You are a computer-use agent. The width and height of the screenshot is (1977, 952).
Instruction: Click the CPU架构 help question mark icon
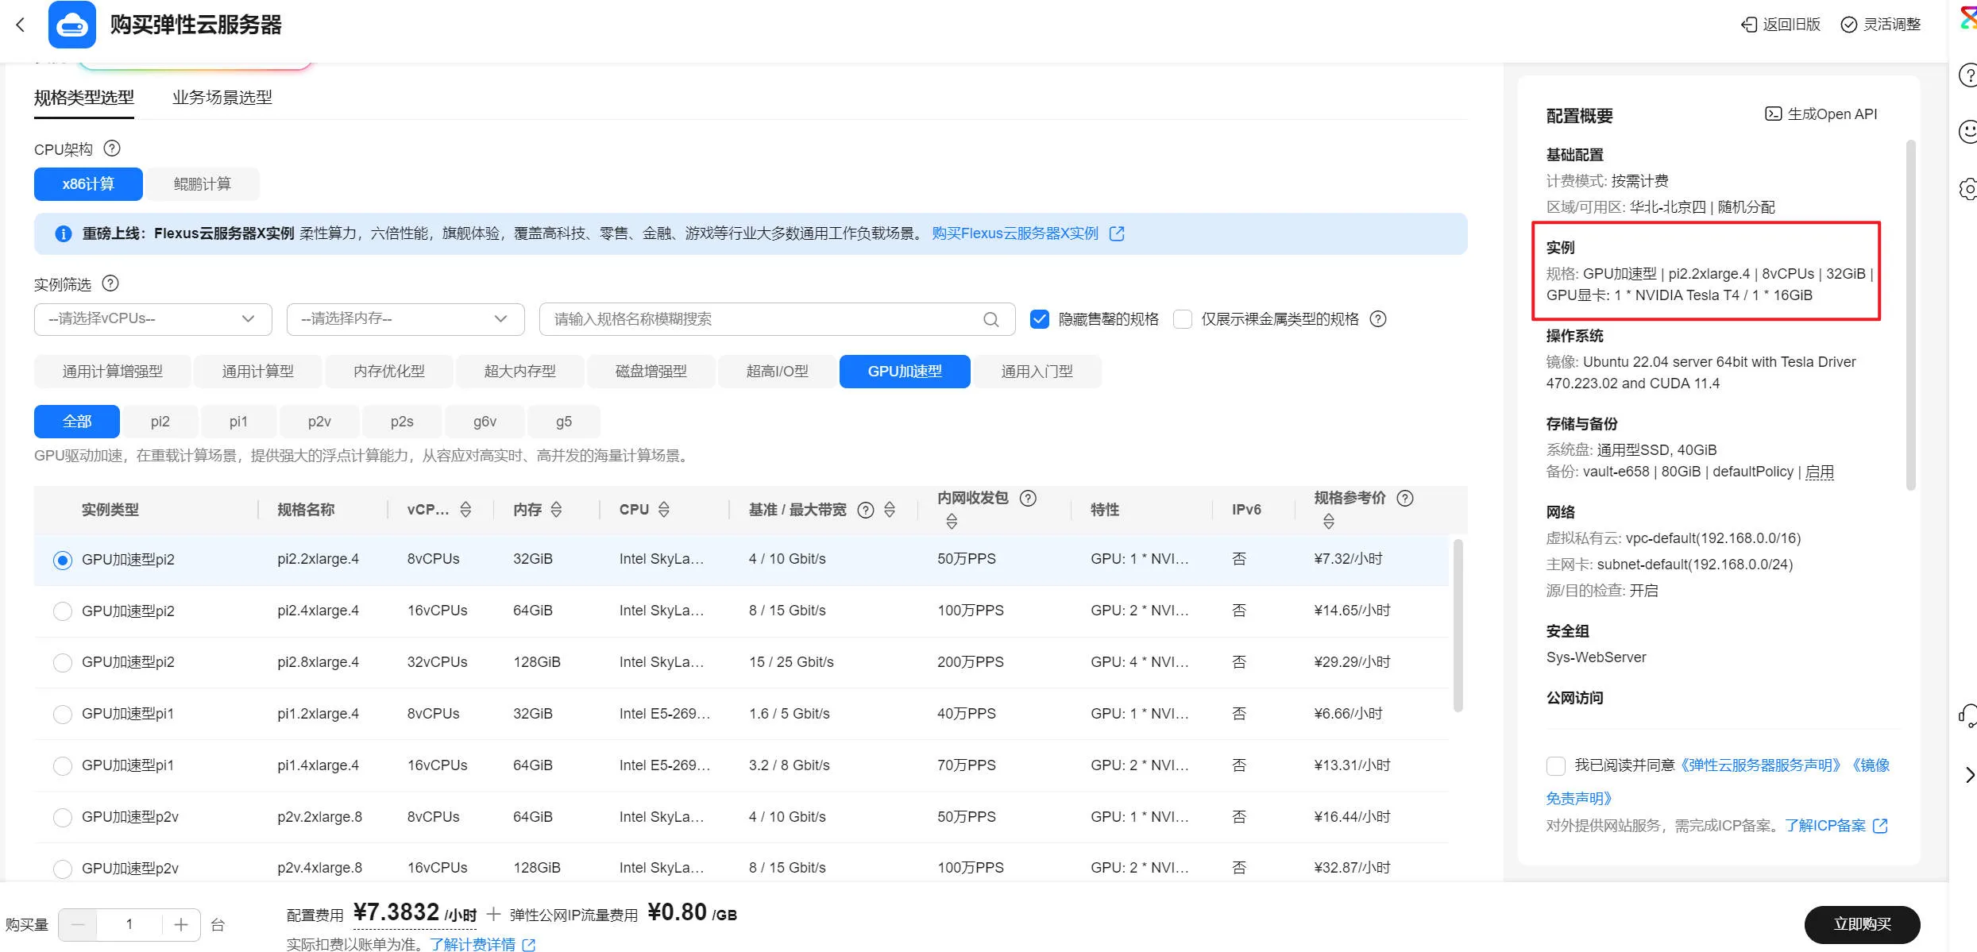(x=112, y=148)
